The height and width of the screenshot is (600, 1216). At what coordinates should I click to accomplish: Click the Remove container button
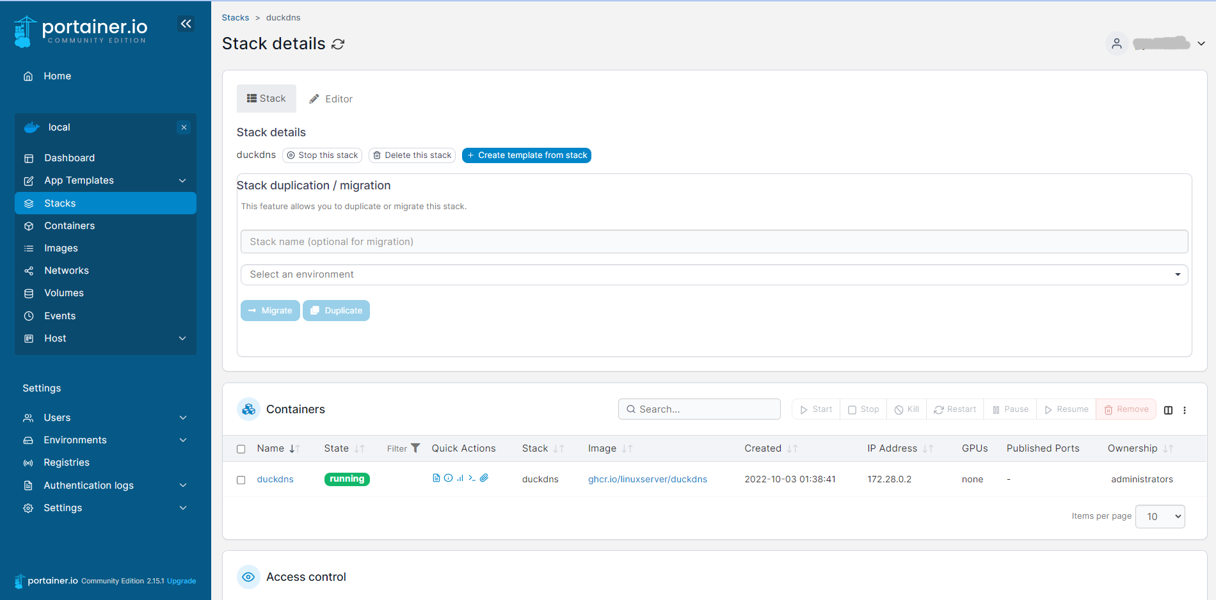[1126, 409]
